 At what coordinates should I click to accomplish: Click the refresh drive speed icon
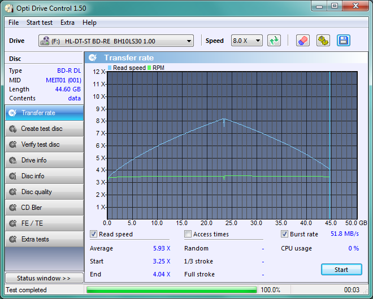[274, 41]
